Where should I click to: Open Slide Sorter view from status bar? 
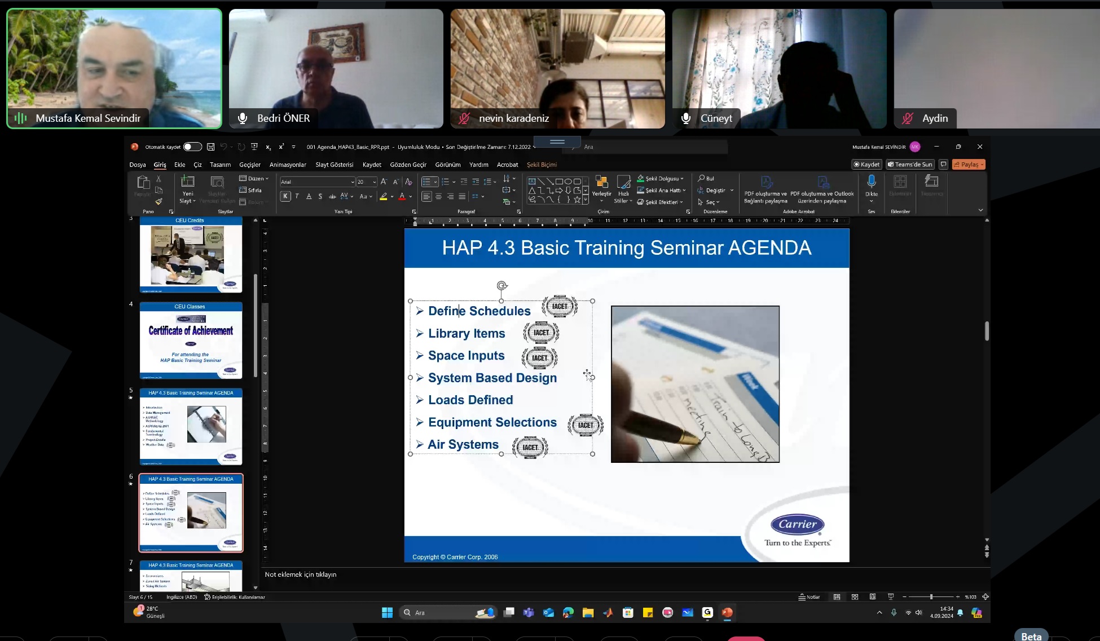[855, 596]
